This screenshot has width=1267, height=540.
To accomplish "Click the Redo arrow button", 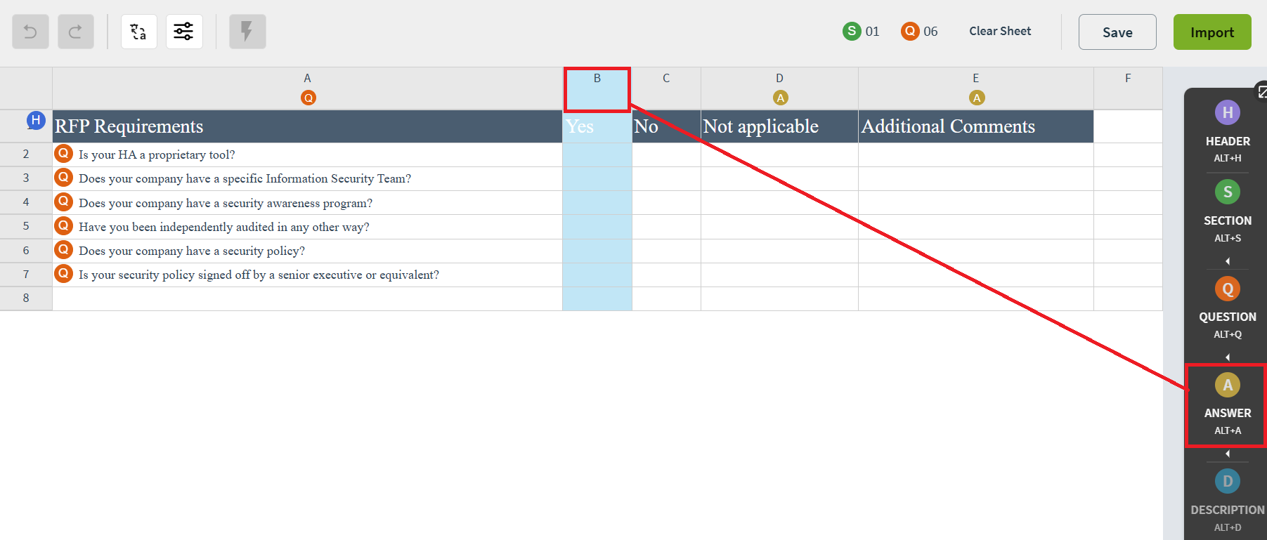I will coord(76,32).
